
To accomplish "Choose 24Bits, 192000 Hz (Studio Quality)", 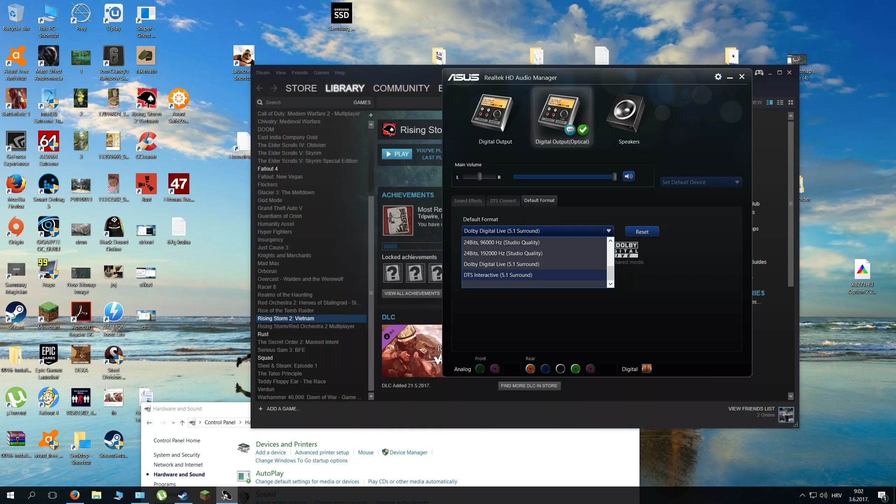I will (x=534, y=253).
